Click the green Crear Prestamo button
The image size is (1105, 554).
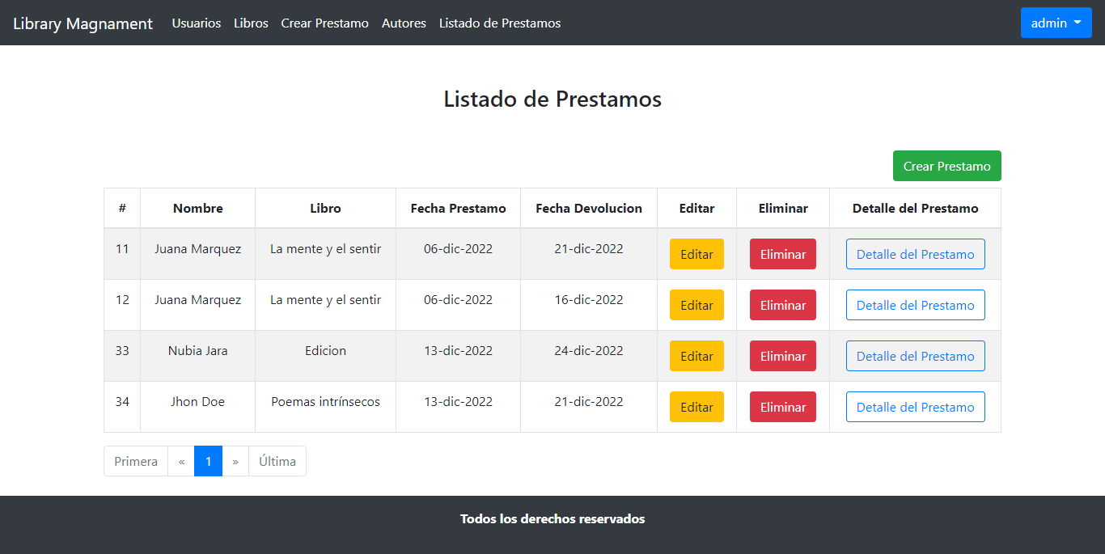[x=947, y=166]
